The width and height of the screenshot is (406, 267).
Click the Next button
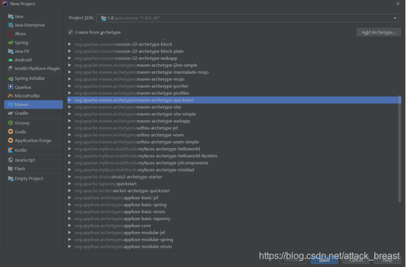(x=325, y=261)
